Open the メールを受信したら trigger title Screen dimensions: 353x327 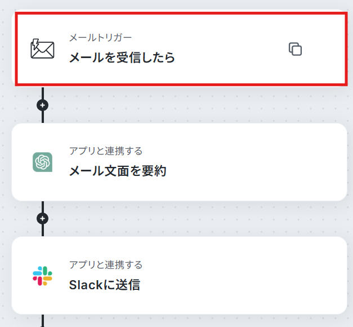tap(122, 58)
